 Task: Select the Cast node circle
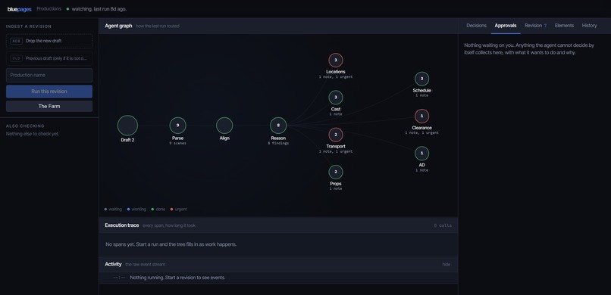click(x=336, y=98)
